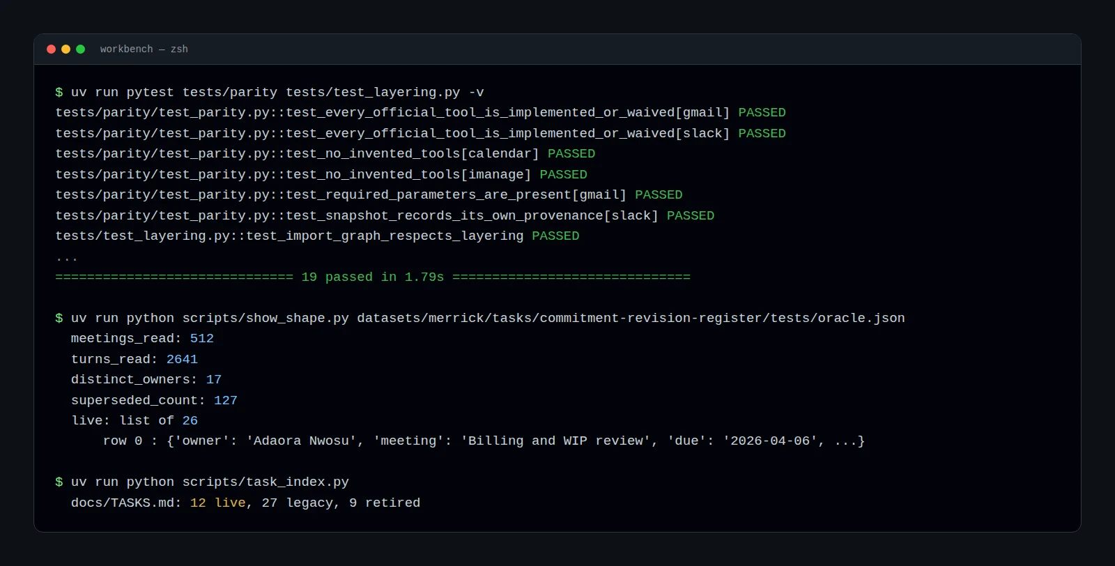
Task: Click the 'uv run python scripts/task_index.py' command
Action: point(202,482)
